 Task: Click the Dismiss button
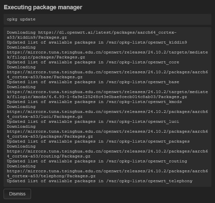(x=17, y=194)
